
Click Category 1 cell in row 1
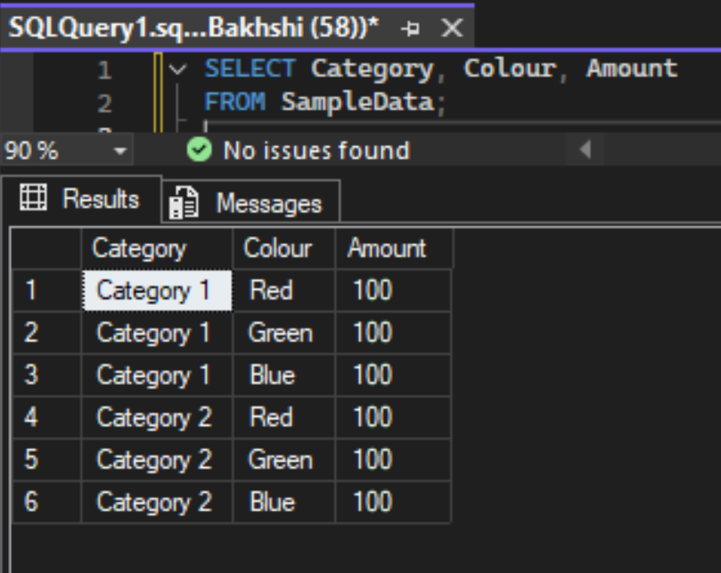click(157, 291)
